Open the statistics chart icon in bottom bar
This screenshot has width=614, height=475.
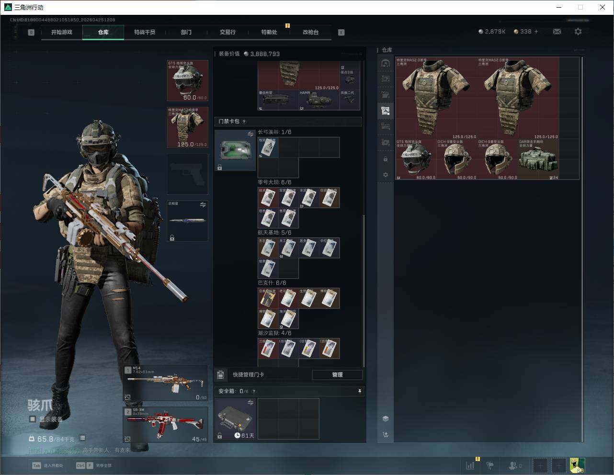click(x=470, y=465)
